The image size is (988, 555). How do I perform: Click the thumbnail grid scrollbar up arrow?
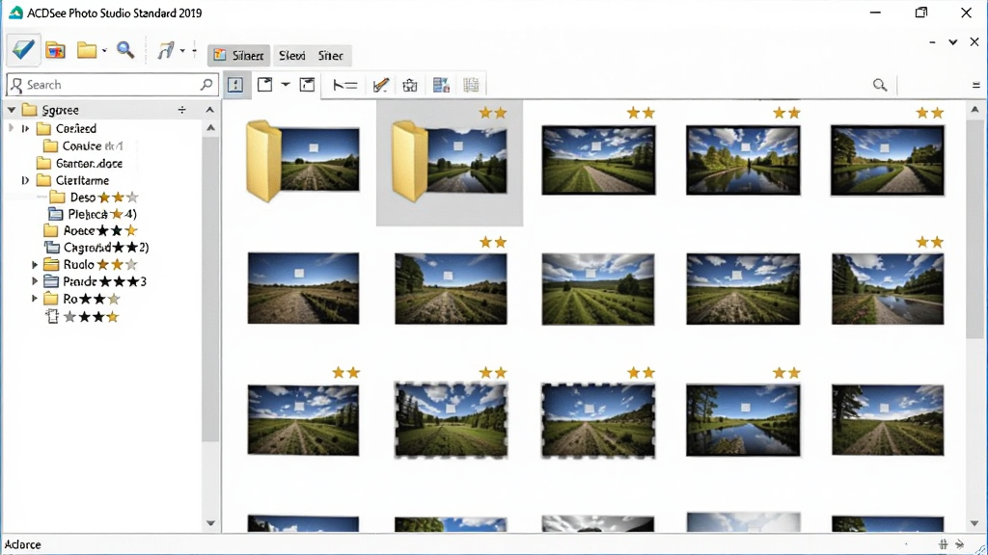pyautogui.click(x=974, y=110)
